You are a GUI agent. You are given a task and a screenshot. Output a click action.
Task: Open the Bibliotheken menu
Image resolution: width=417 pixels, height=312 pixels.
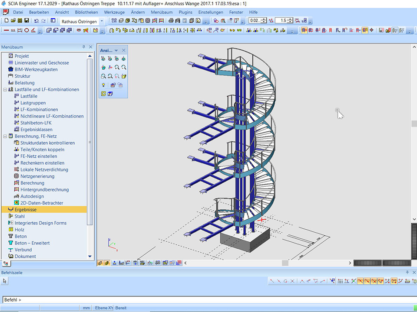click(x=86, y=12)
